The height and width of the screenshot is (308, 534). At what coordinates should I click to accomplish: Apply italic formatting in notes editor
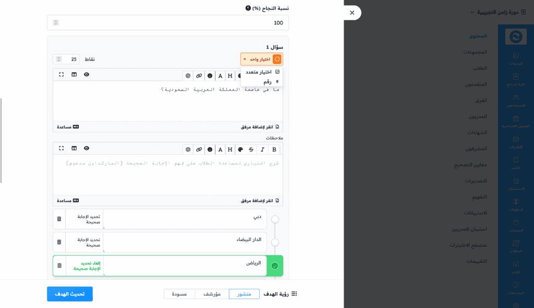262,150
